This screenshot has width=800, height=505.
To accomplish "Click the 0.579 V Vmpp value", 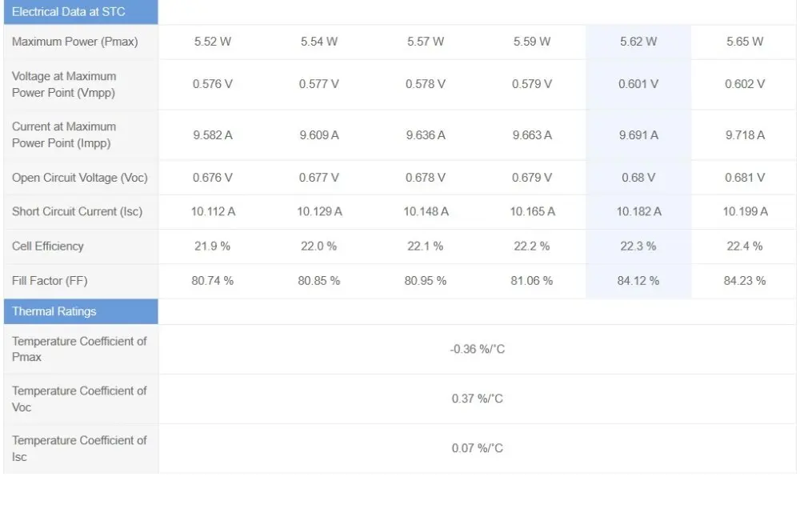I will pos(532,84).
